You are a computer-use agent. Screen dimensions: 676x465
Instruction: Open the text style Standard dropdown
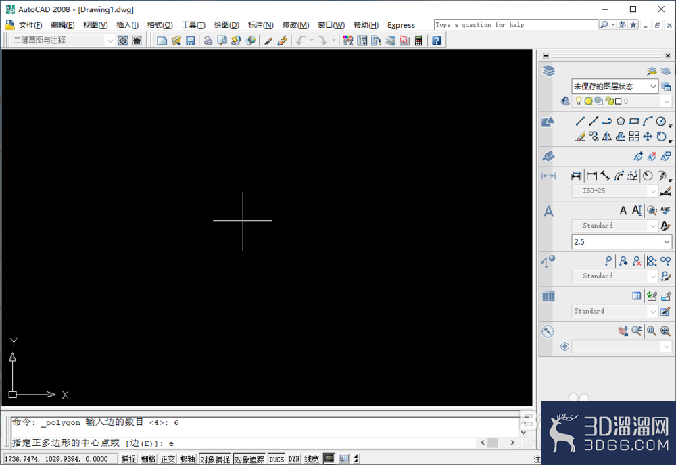click(x=614, y=225)
